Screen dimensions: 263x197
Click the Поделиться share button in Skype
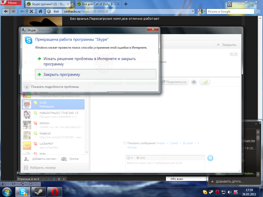point(174,82)
